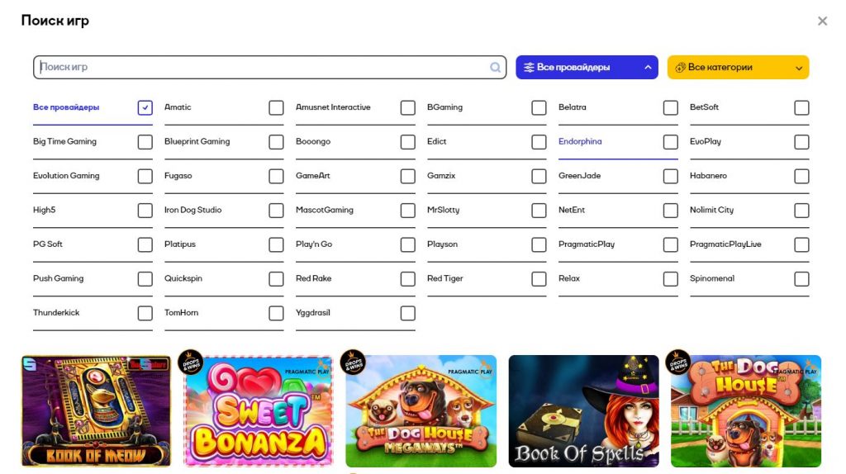Select PragmaticPlay provider label
The width and height of the screenshot is (846, 474).
(x=587, y=244)
